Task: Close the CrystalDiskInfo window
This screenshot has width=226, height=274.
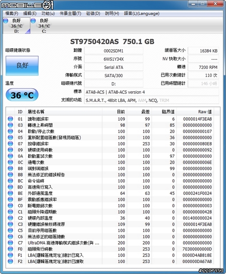Action: coord(216,4)
